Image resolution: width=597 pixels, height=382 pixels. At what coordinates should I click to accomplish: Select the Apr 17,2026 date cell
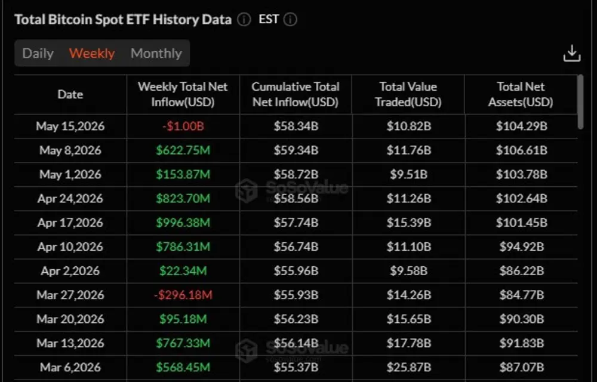pos(70,223)
